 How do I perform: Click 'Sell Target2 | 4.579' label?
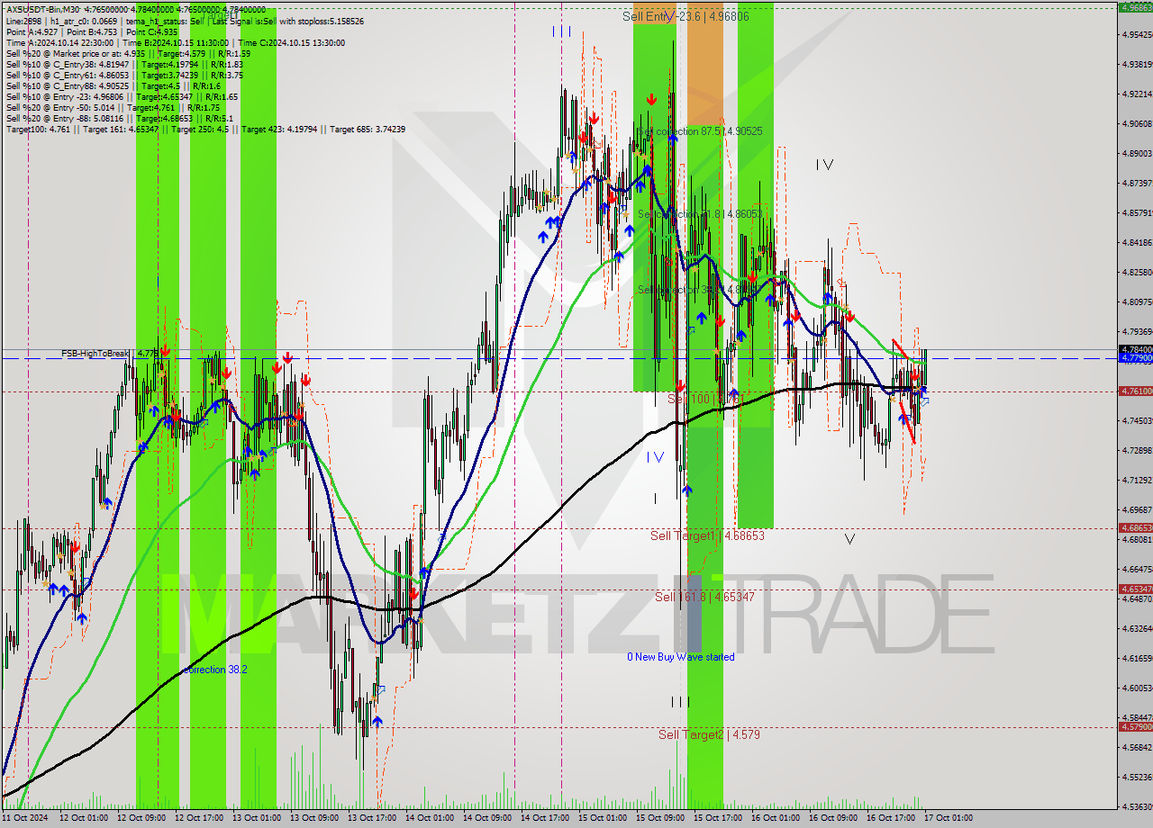click(709, 734)
